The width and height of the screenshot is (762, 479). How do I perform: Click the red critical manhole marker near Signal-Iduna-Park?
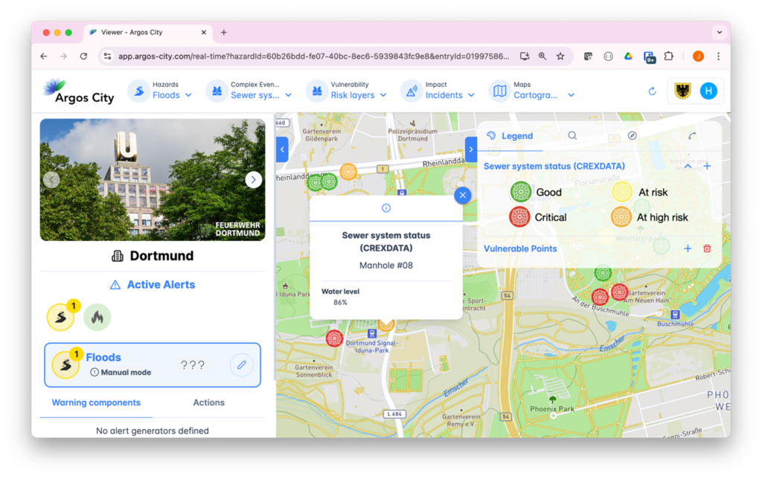(334, 338)
